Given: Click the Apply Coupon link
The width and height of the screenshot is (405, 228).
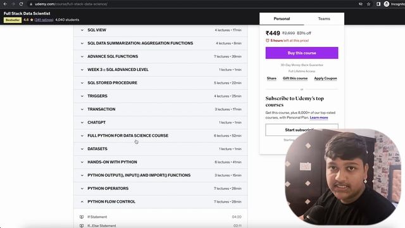Looking at the screenshot, I should (x=325, y=78).
